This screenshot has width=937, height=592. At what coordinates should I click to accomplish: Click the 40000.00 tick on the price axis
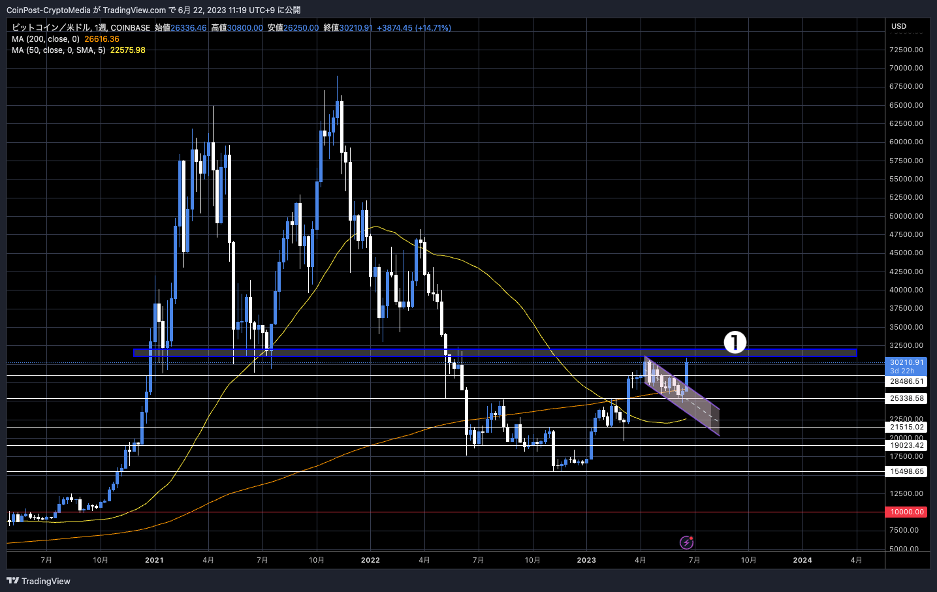(906, 290)
